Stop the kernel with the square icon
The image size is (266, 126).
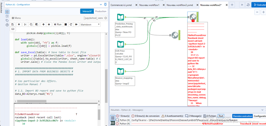tap(66, 24)
